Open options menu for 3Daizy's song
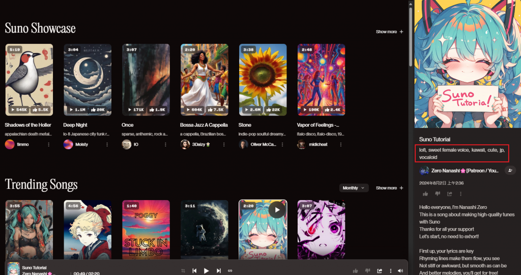The width and height of the screenshot is (521, 275). [x=224, y=144]
